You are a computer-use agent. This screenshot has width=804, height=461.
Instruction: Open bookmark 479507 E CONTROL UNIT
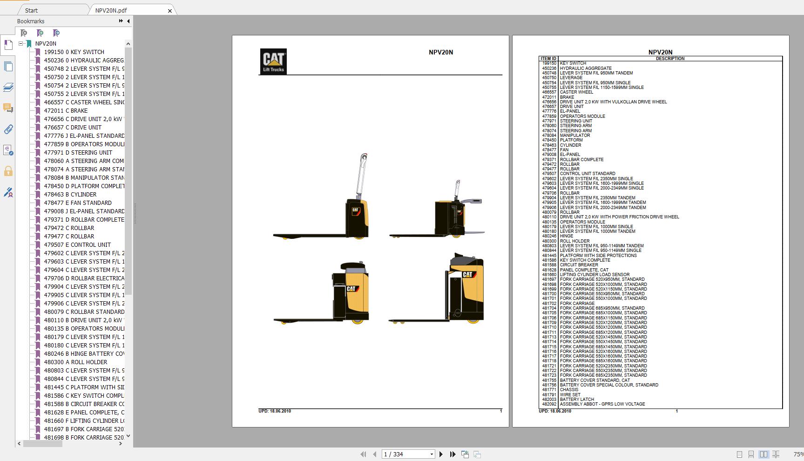tap(77, 245)
